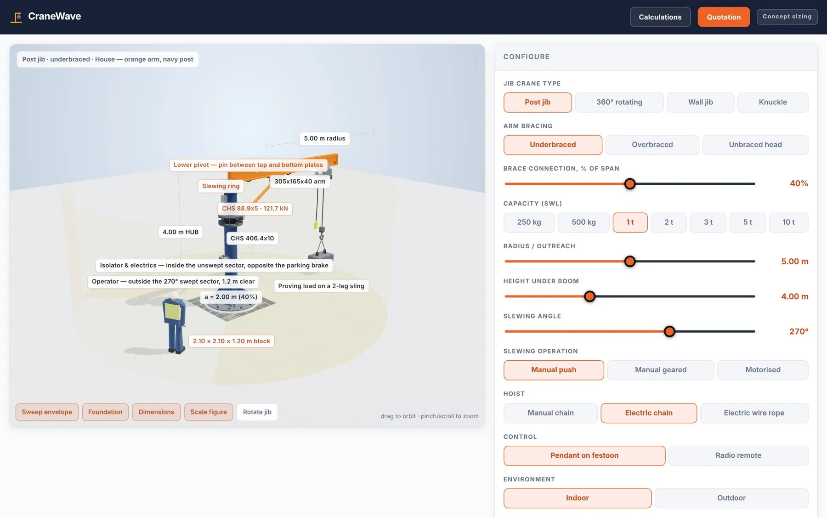
Task: Select 360° rotating crane type
Action: 619,102
